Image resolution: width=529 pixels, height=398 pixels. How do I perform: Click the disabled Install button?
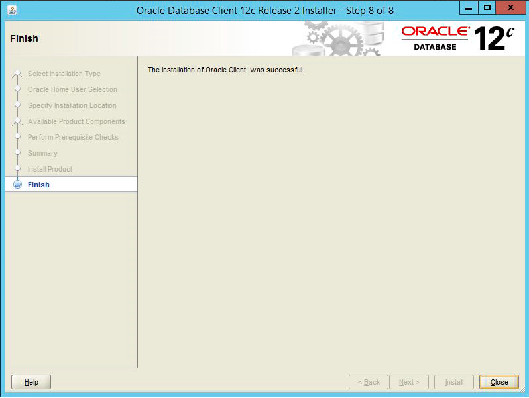click(454, 382)
